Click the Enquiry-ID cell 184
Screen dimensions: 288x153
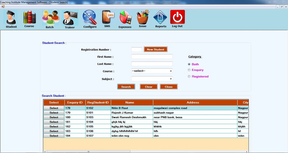(75, 136)
